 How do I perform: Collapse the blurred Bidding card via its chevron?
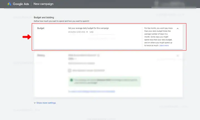(177, 55)
